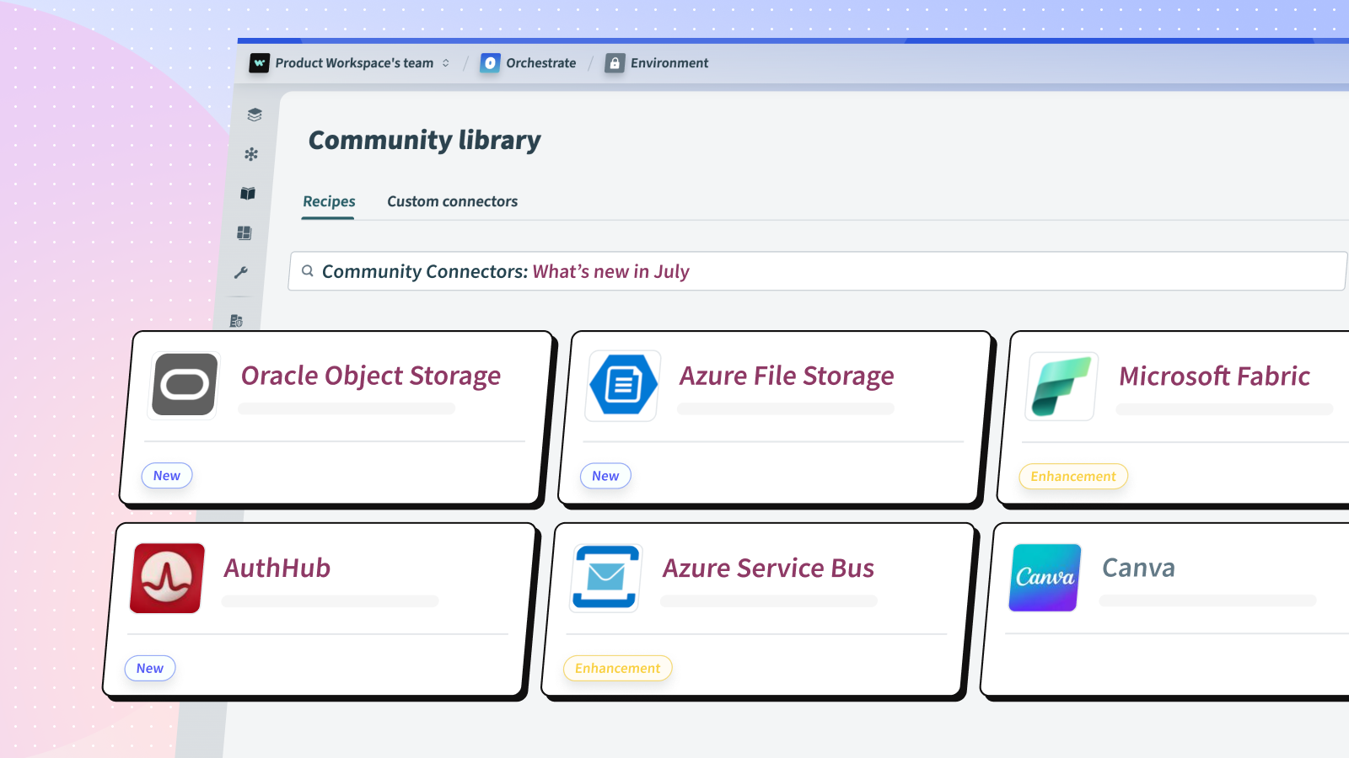Open the Azure File Storage title
The image size is (1349, 758).
pos(787,376)
